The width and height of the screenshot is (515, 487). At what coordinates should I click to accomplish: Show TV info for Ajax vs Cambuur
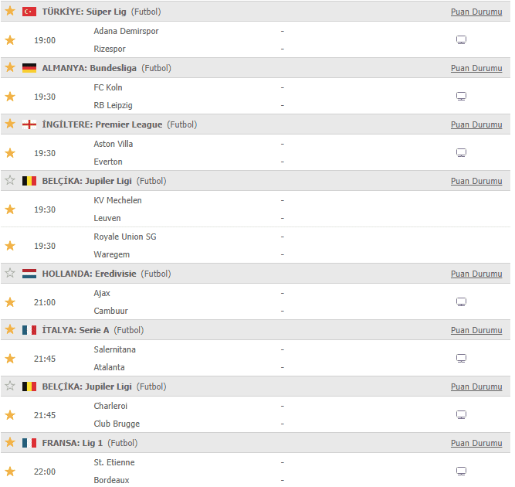[461, 302]
